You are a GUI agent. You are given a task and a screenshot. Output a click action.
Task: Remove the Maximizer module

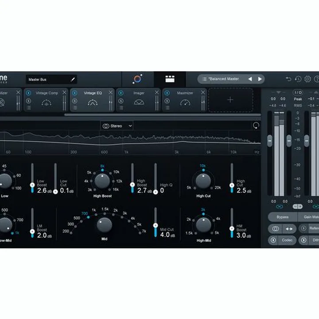point(203,93)
